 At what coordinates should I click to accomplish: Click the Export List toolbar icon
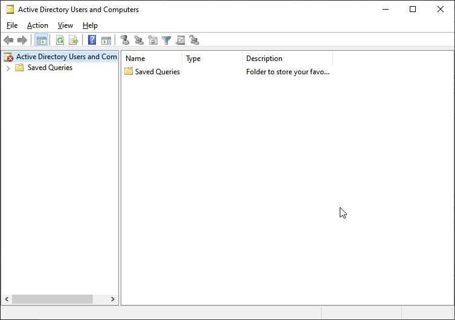74,40
